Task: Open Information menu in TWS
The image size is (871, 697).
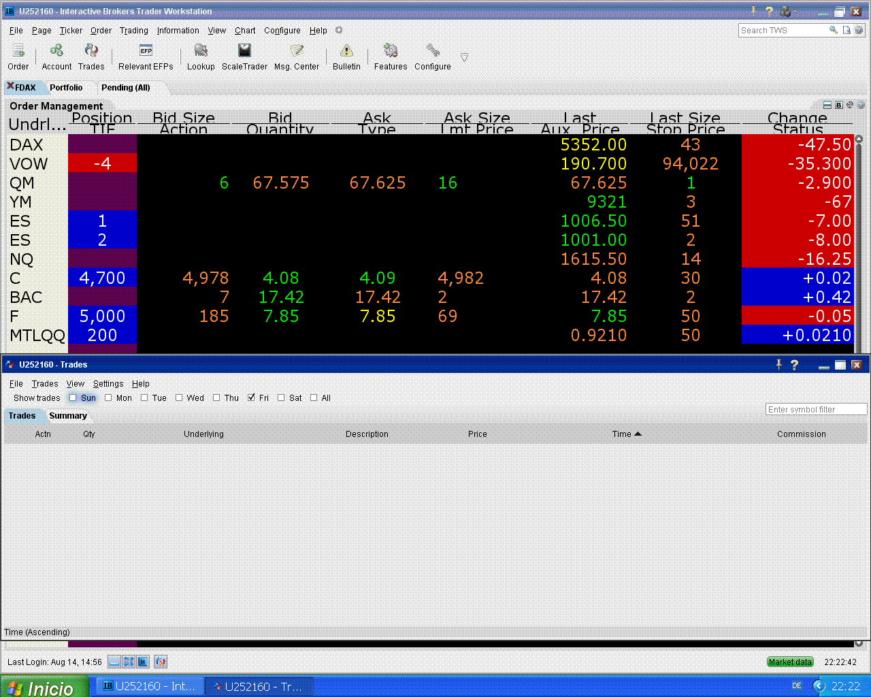Action: coord(178,30)
